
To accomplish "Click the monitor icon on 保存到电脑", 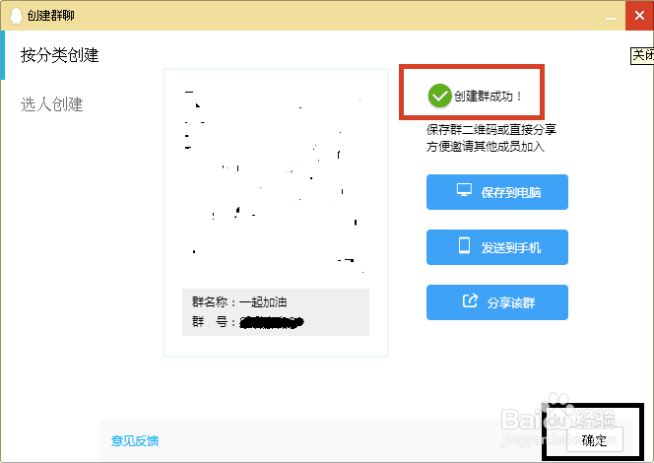I will coord(464,190).
